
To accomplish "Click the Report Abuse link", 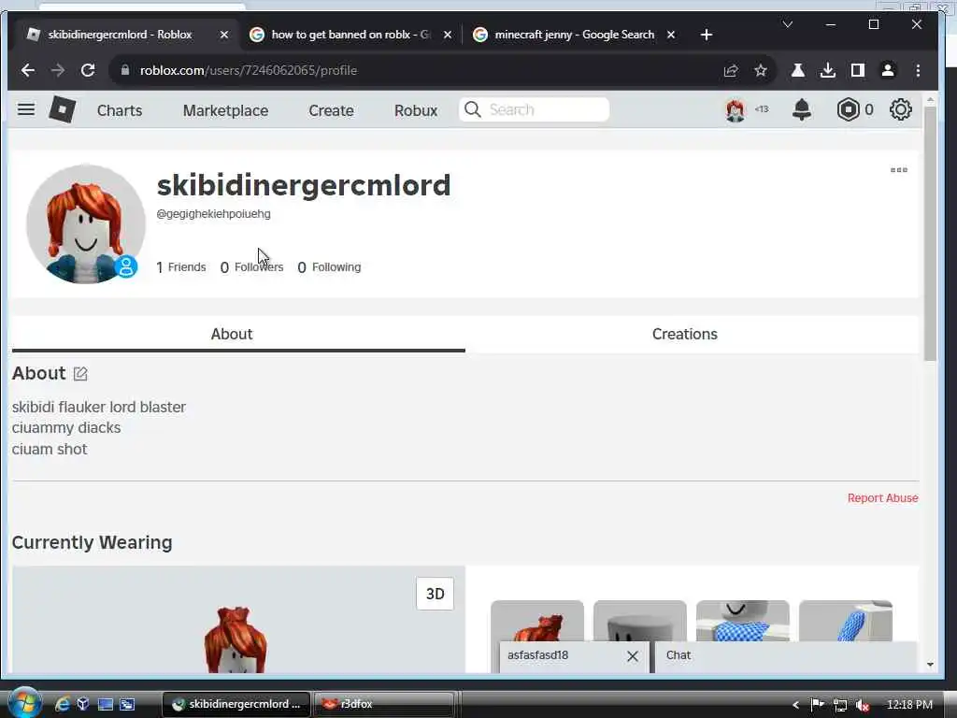I will (x=882, y=498).
